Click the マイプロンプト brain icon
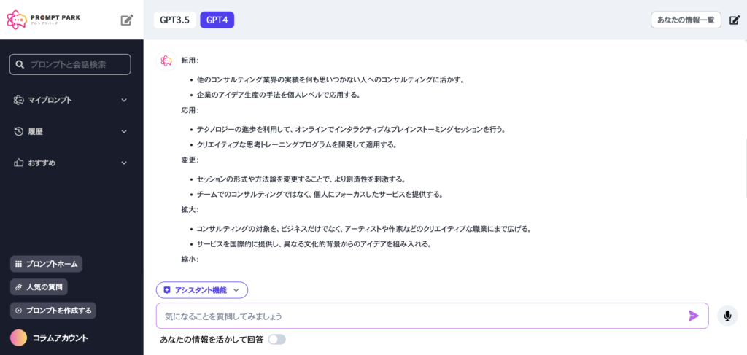Viewport: 747px width, 355px height. (x=18, y=100)
